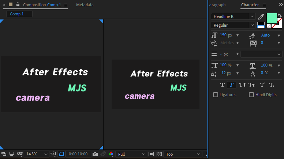Click the horizontal scale 100 % value
Screen dimensions: 284x159
(266, 65)
